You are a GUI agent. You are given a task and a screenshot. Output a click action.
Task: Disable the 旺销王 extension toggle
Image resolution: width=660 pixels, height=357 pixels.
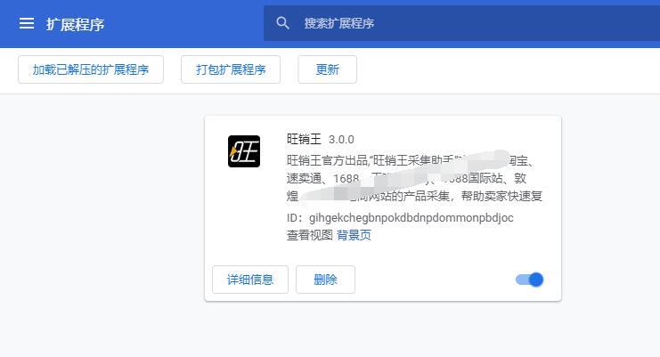530,280
